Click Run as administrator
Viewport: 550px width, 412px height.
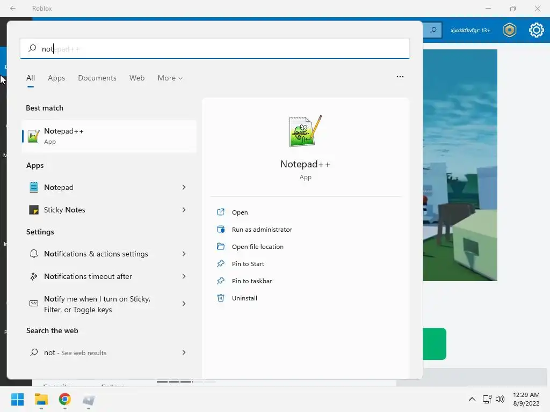262,230
